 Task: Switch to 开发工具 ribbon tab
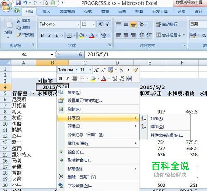coord(160,11)
